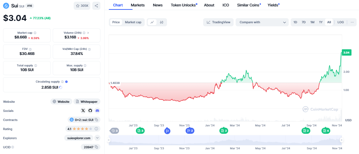Open suiexplorer.com explorer link
This screenshot has height=154, width=359.
[x=79, y=138]
